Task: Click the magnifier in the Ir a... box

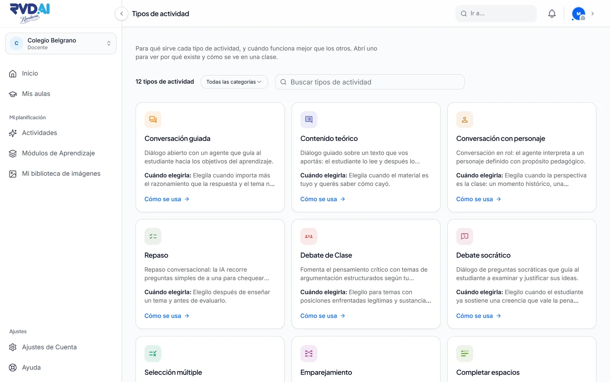Action: [x=464, y=13]
